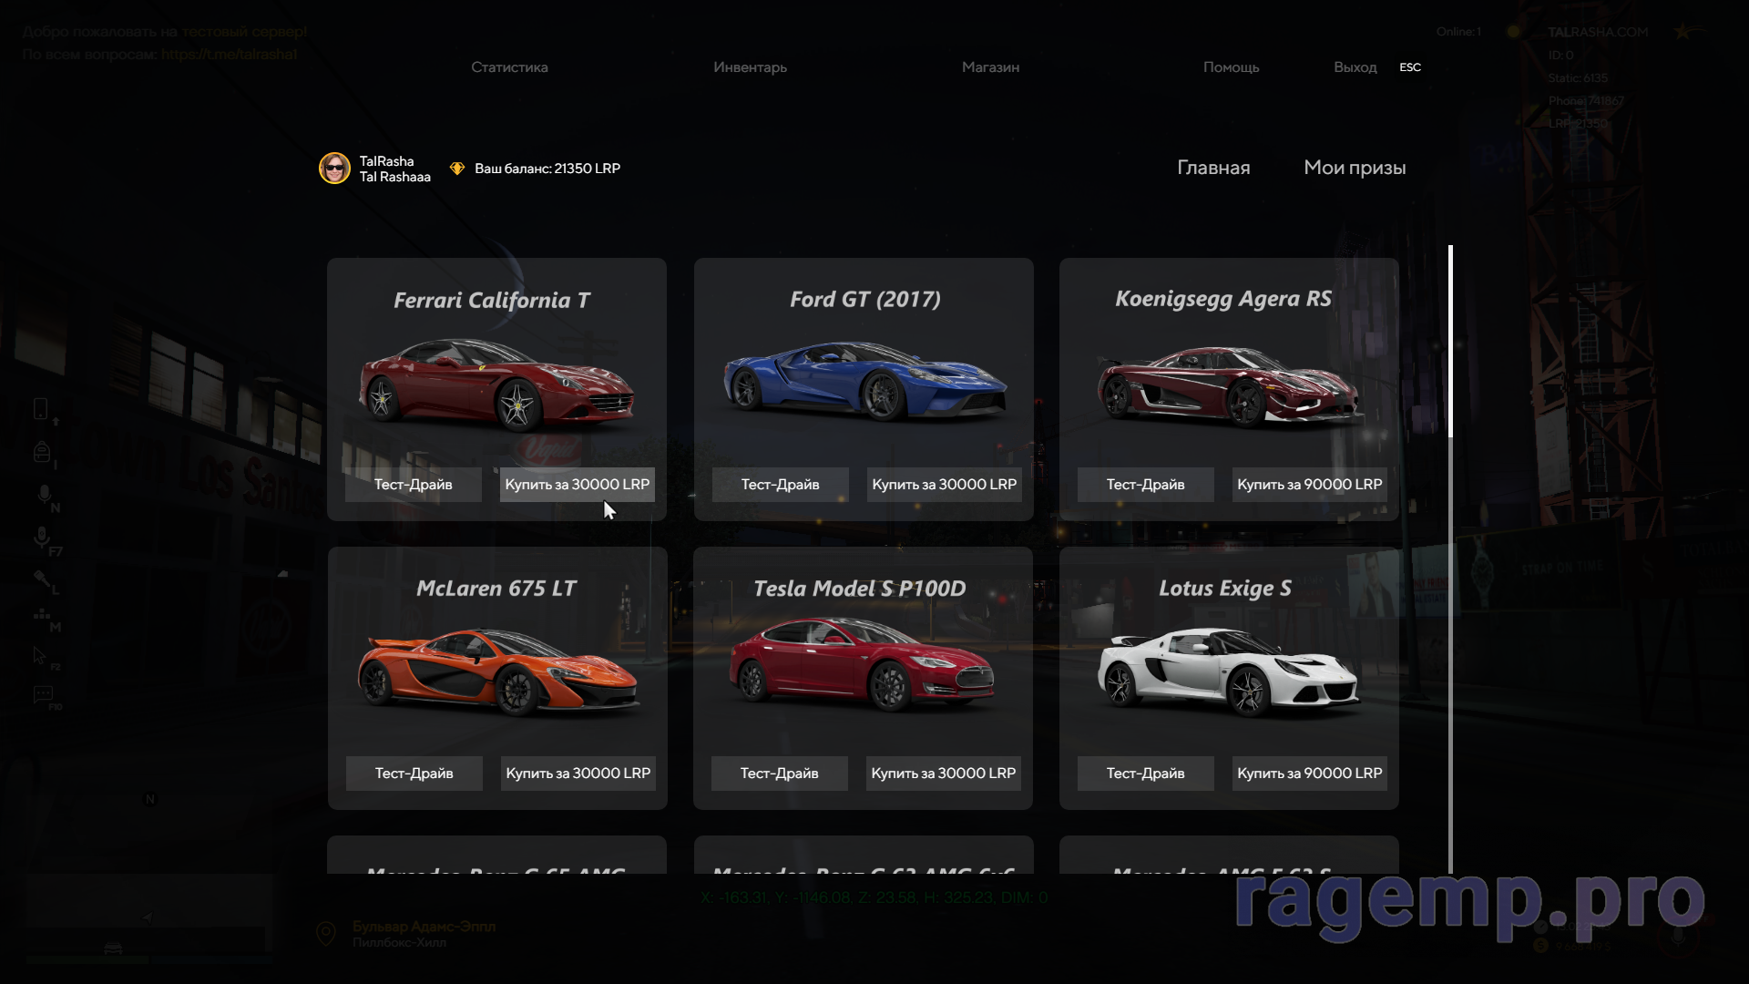Click the McLaren 675 LT title
Viewport: 1749px width, 984px height.
click(496, 589)
